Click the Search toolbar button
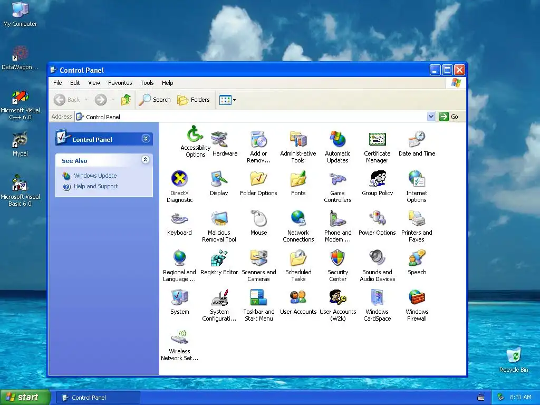The width and height of the screenshot is (540, 405). coord(155,100)
